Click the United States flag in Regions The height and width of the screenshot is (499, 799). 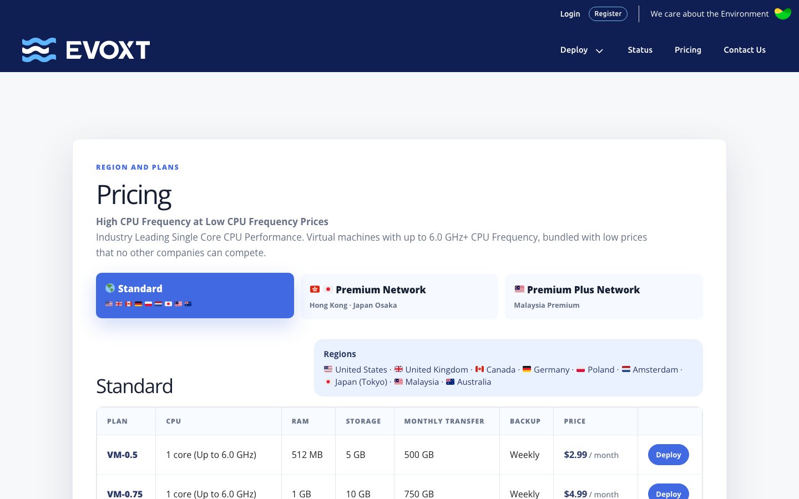[x=328, y=369]
